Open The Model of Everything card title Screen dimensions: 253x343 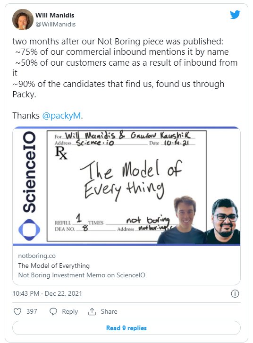pos(54,266)
